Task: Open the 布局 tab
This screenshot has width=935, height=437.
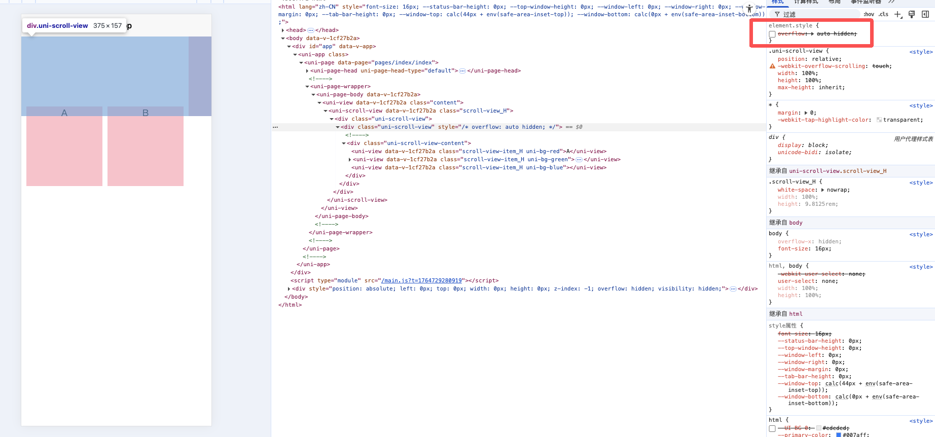Action: pos(834,2)
